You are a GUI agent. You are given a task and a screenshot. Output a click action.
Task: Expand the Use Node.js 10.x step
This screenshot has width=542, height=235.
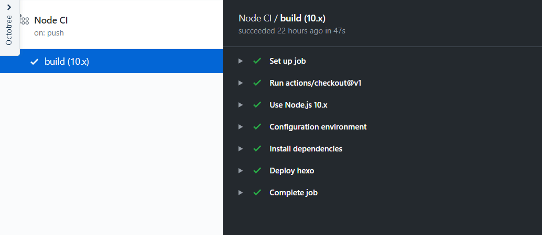click(x=241, y=105)
